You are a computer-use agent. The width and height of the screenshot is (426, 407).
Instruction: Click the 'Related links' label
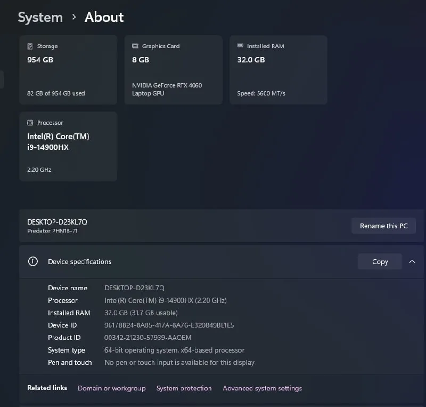(47, 388)
